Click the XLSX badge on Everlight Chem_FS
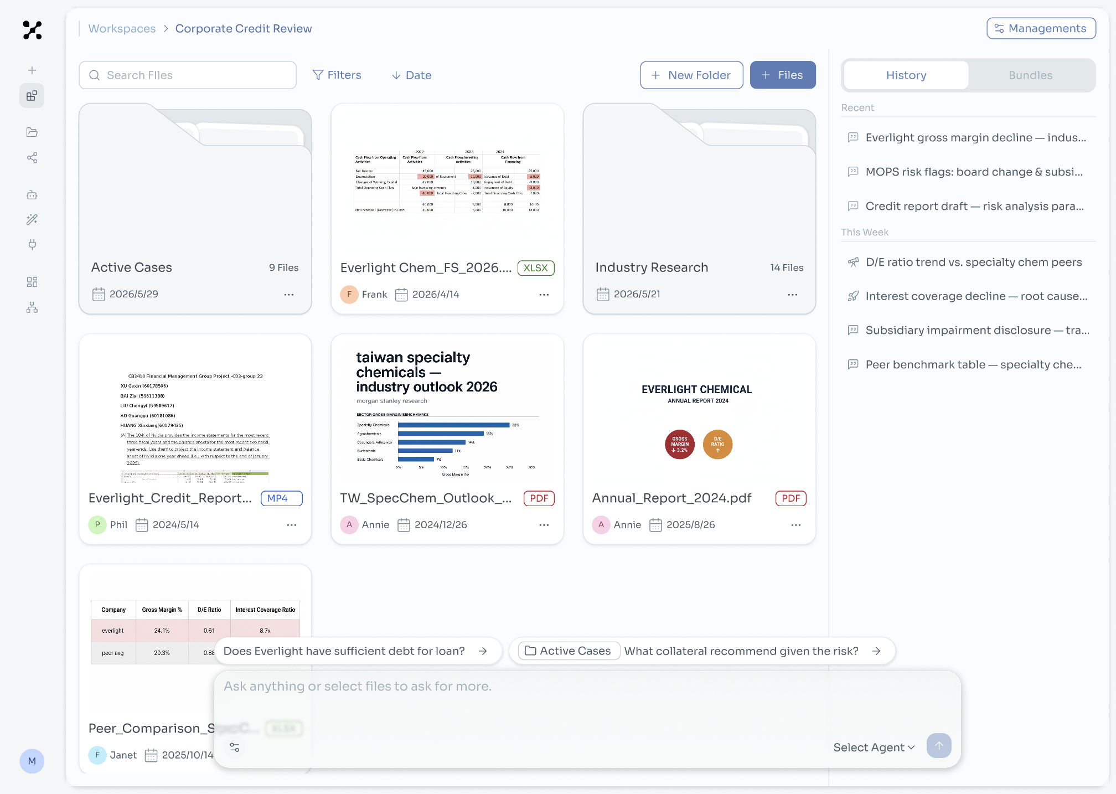Screen dimensions: 1116x794 point(536,268)
